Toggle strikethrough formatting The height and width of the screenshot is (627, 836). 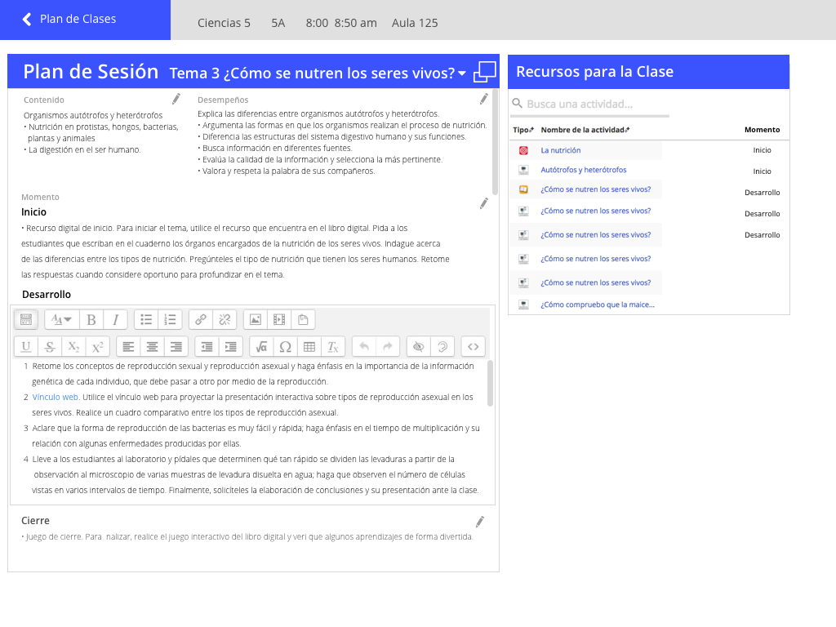point(50,347)
